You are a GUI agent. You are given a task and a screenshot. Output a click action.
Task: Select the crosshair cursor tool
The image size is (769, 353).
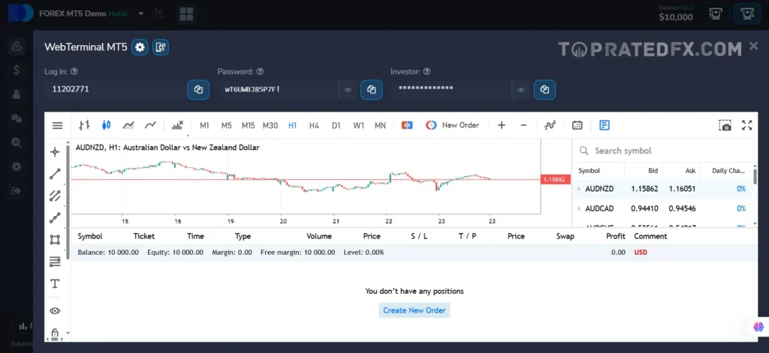(x=55, y=152)
